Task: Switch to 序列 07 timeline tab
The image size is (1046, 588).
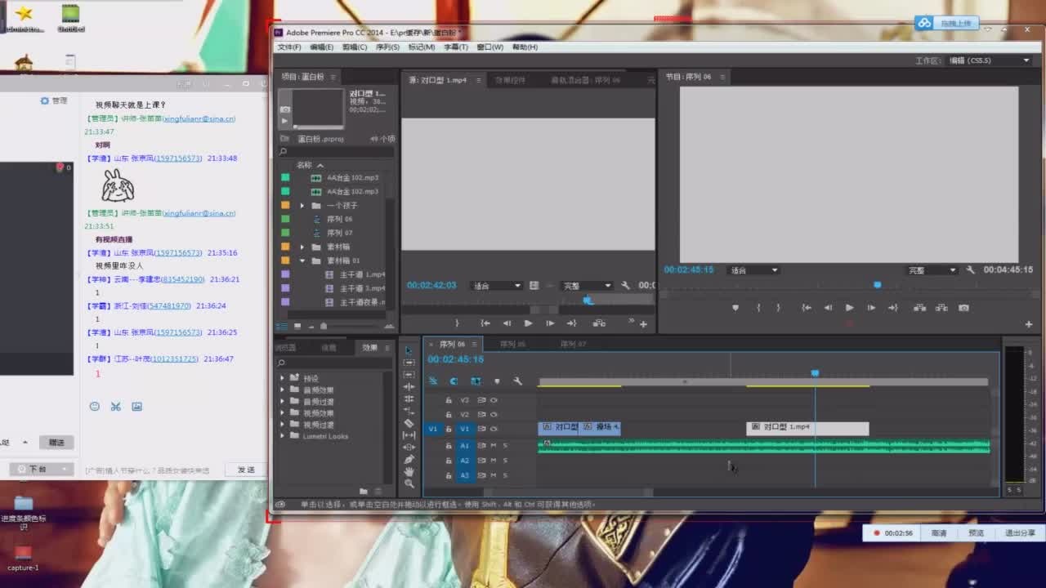Action: pyautogui.click(x=572, y=344)
